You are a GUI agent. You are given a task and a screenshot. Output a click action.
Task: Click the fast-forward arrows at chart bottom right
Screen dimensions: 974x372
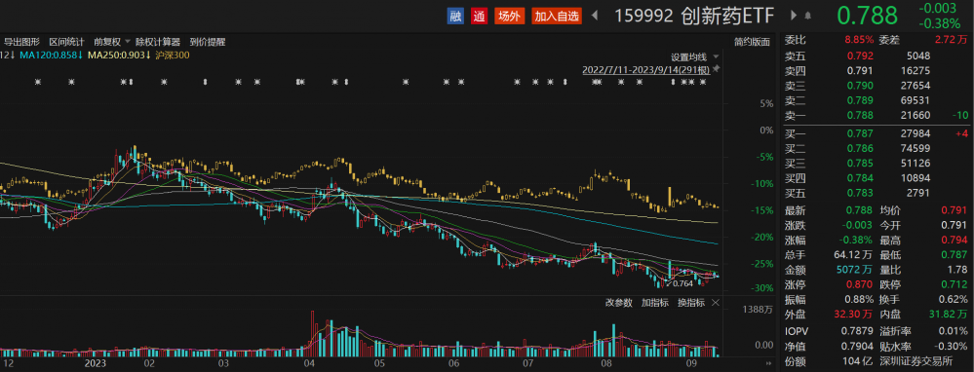tap(769, 362)
